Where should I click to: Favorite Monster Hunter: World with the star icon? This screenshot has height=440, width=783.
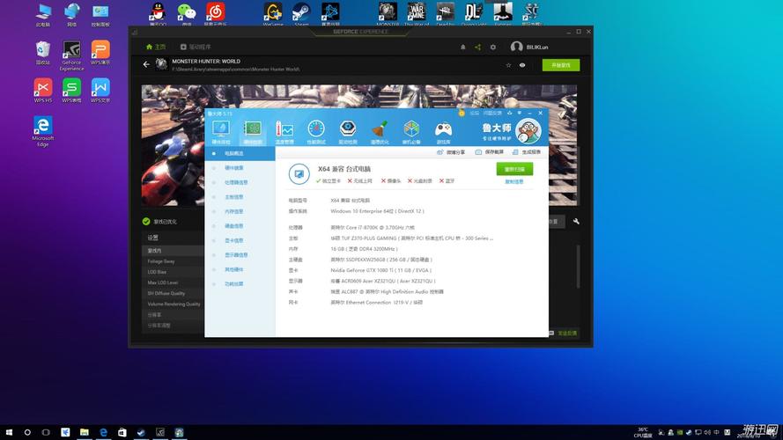(508, 65)
